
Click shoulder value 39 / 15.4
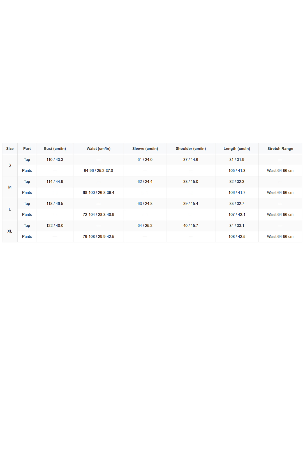pos(191,204)
